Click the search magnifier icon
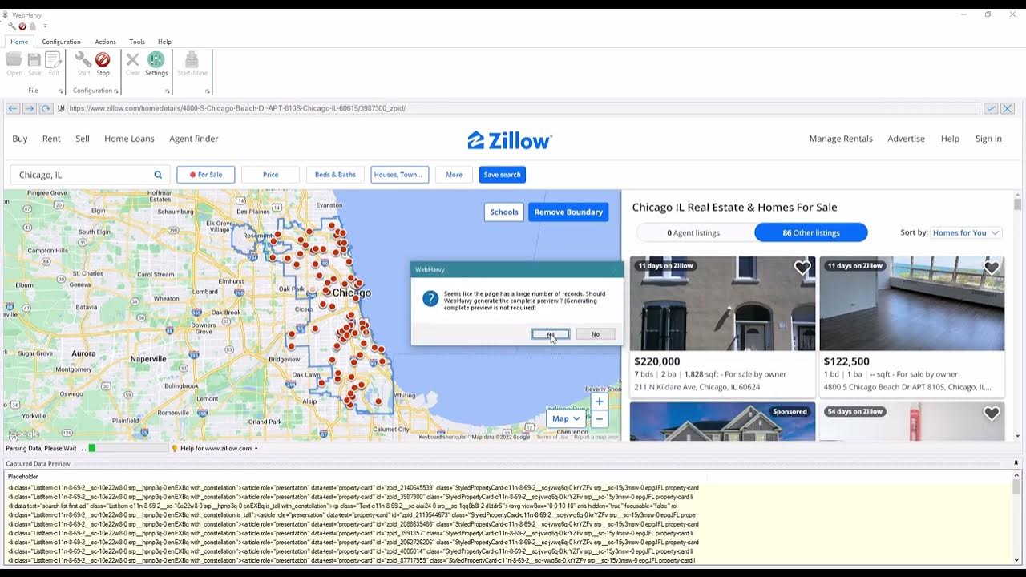 [158, 175]
